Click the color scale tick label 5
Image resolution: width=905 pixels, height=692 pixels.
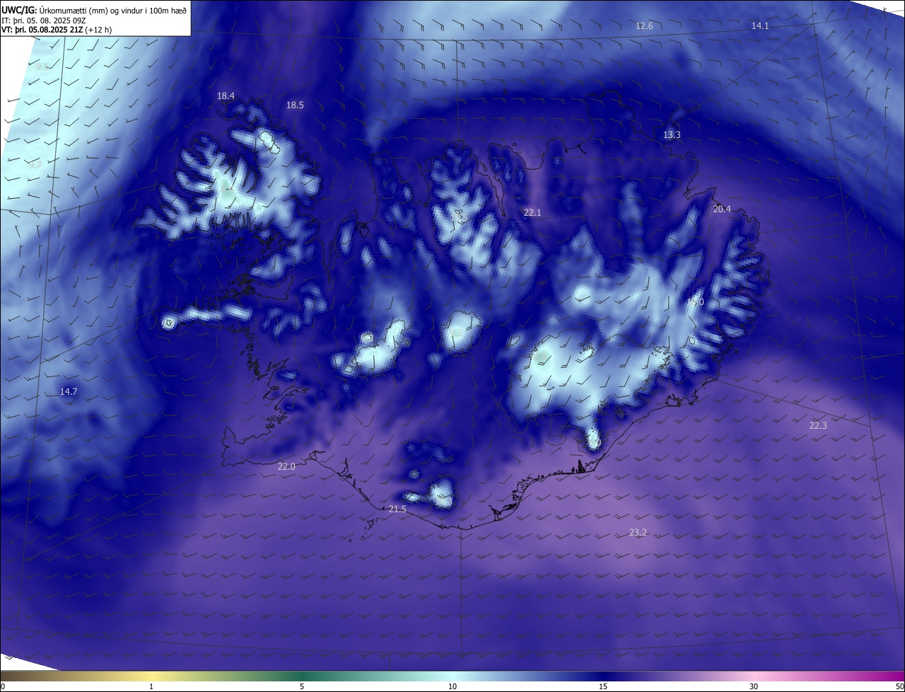click(302, 686)
